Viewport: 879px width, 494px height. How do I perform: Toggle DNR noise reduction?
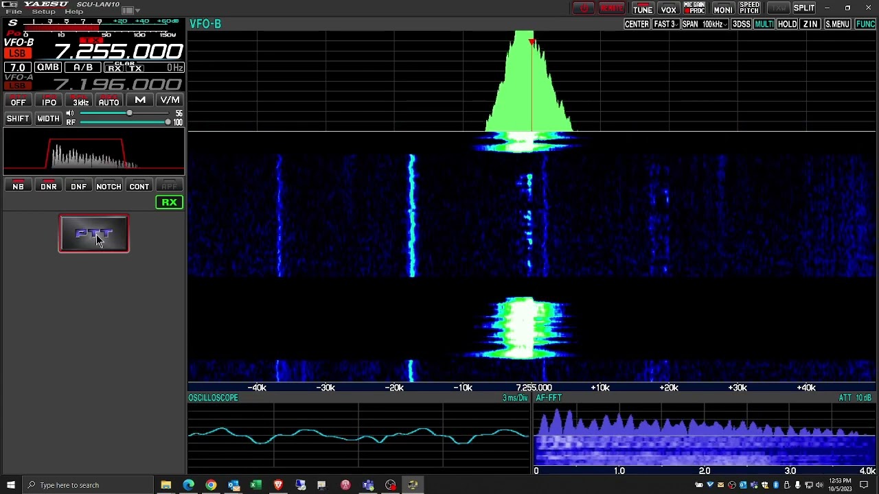[x=48, y=186]
